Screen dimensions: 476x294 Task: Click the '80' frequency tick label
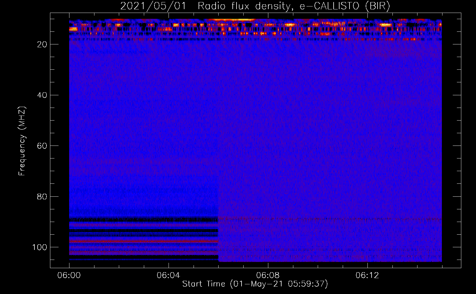point(42,196)
